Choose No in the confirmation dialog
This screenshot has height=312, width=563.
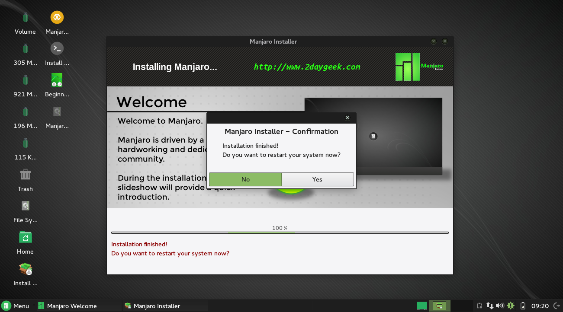coord(245,179)
